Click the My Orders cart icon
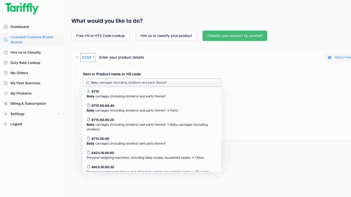Viewport: 351px width, 197px height. [5, 73]
